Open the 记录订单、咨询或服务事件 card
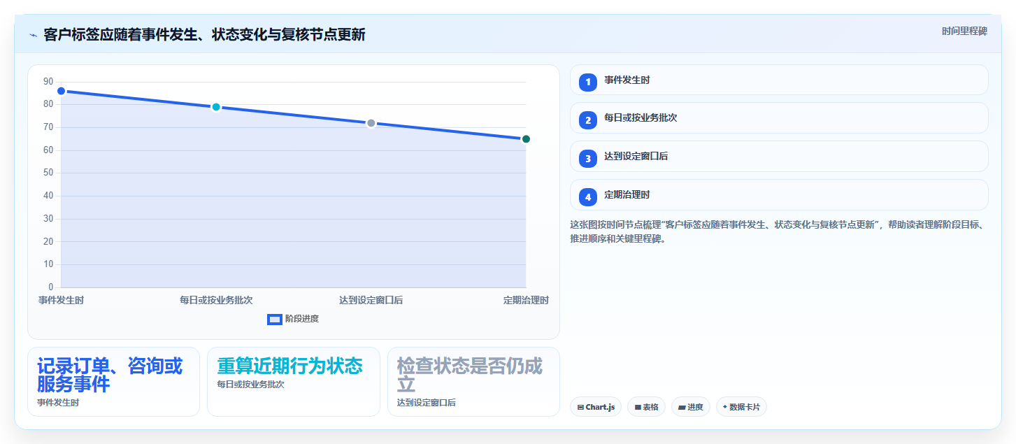 (113, 382)
